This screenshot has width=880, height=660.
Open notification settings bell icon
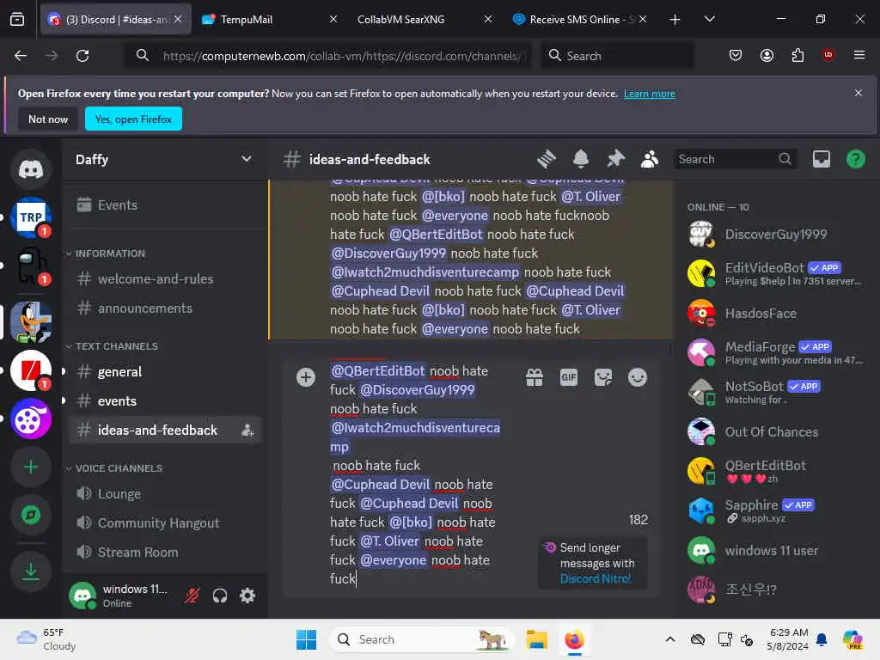pyautogui.click(x=581, y=159)
